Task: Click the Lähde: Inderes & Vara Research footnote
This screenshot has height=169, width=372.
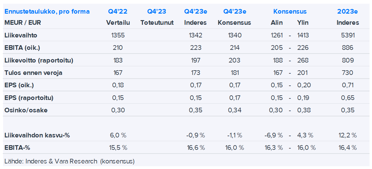Action: (70, 161)
